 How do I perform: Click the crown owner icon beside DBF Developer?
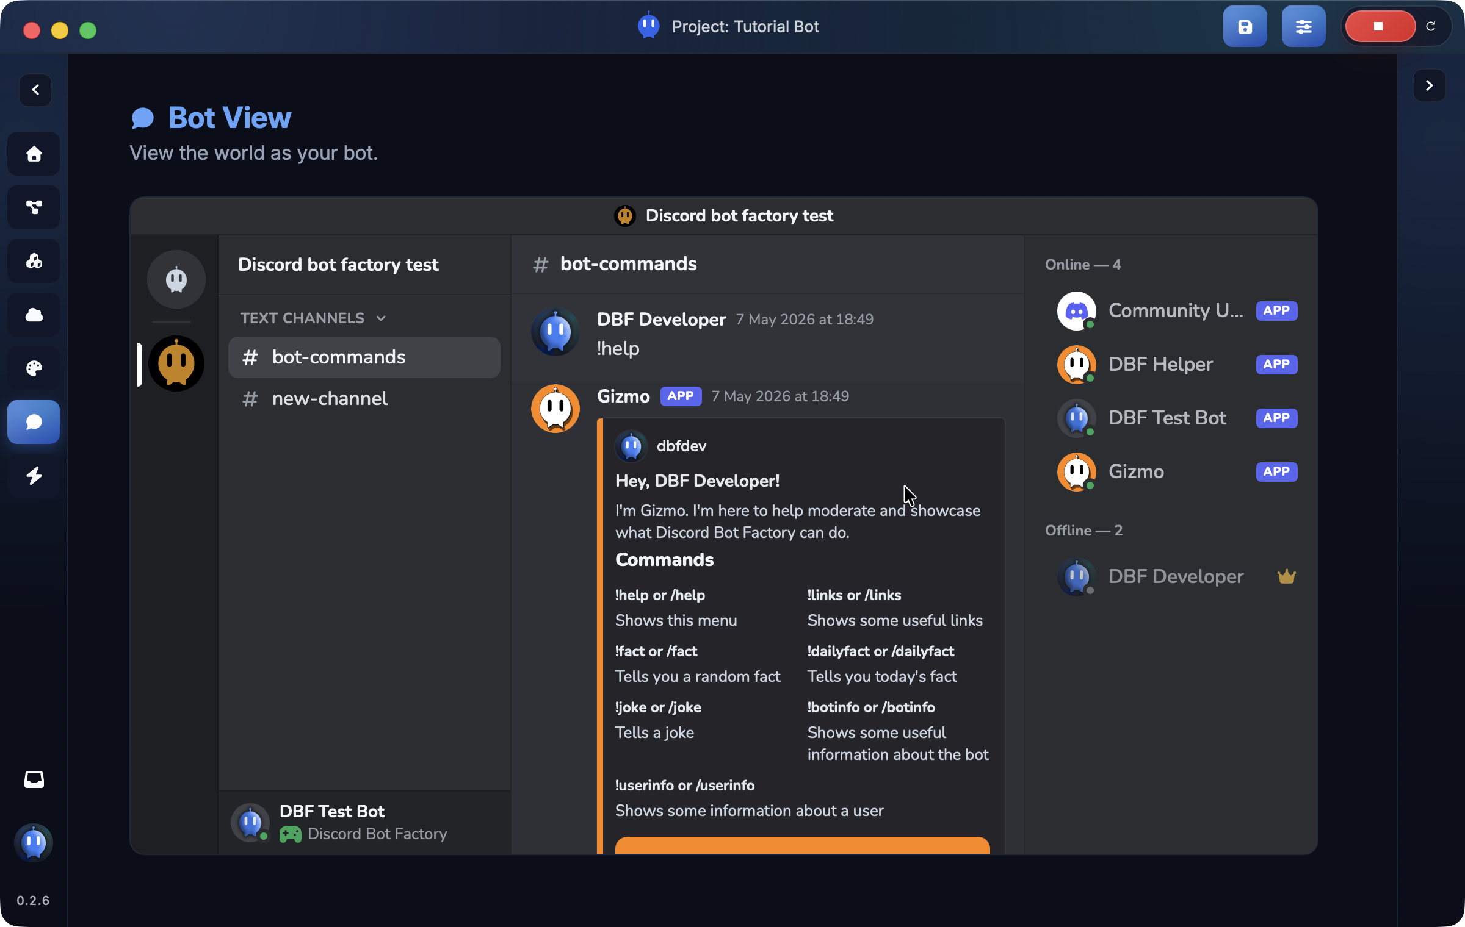tap(1286, 576)
